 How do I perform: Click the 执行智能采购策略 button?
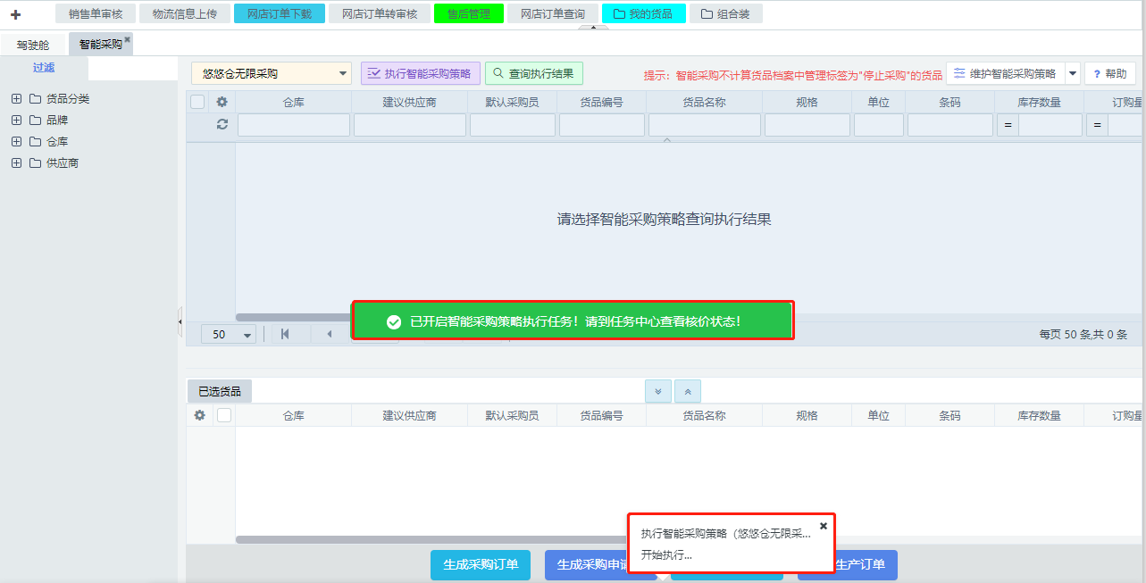coord(421,73)
